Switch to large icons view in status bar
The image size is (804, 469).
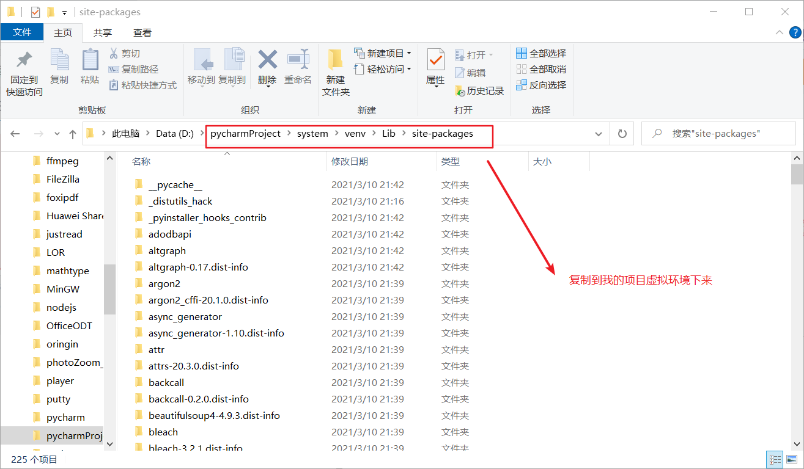tap(791, 459)
